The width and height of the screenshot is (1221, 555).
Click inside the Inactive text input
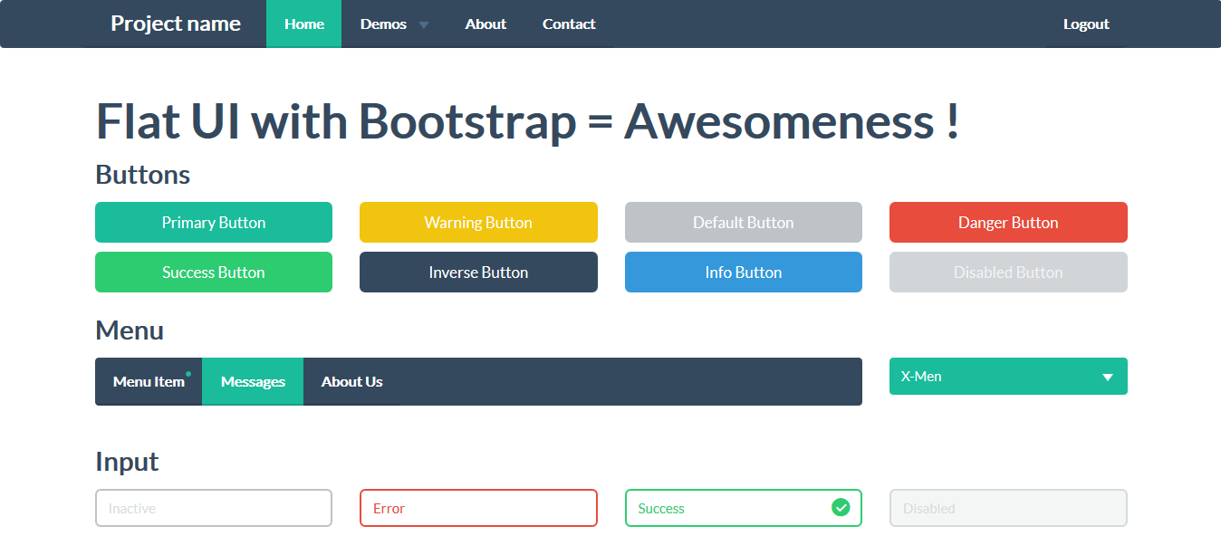pos(213,508)
